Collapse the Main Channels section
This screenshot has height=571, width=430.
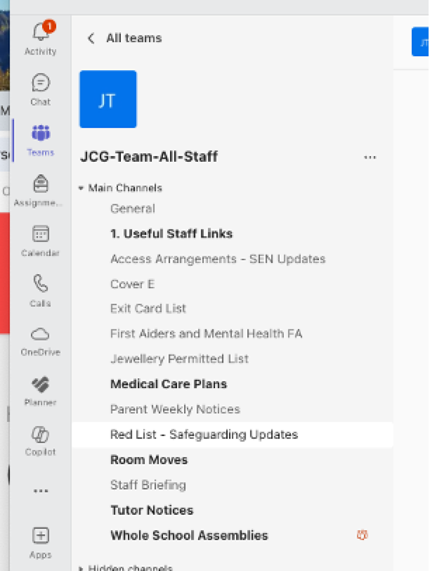point(81,188)
